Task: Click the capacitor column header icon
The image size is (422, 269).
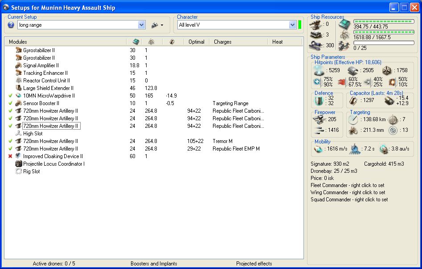Action: pyautogui.click(x=172, y=42)
